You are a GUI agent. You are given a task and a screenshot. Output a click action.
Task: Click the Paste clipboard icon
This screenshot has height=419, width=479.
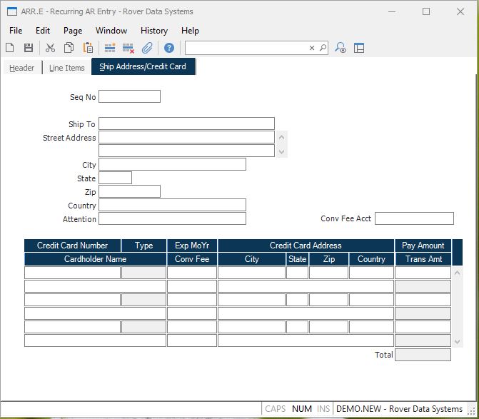tap(88, 48)
